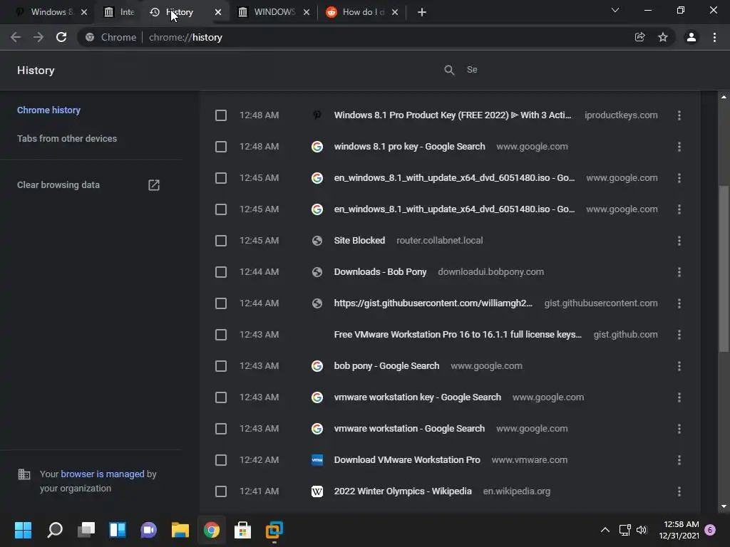
Task: Open Downloads - Bob Pony history link
Action: tap(380, 272)
